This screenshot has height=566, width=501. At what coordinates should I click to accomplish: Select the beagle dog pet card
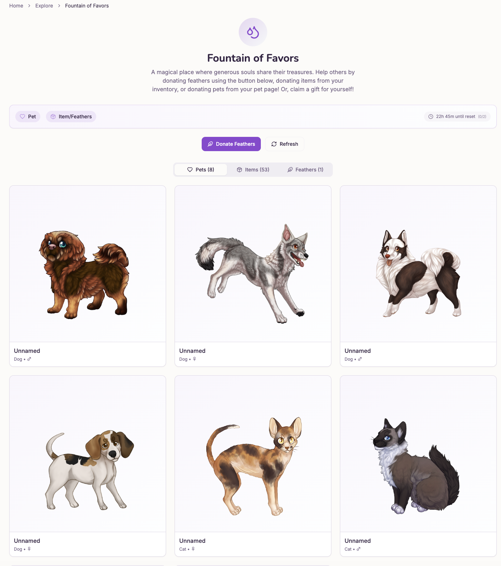(x=88, y=466)
